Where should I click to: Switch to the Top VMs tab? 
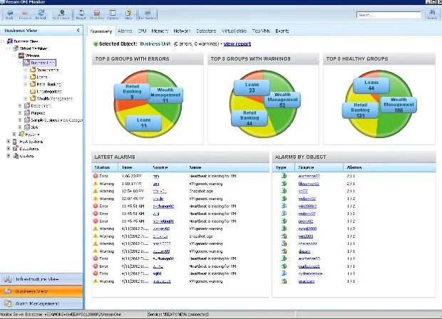click(261, 31)
